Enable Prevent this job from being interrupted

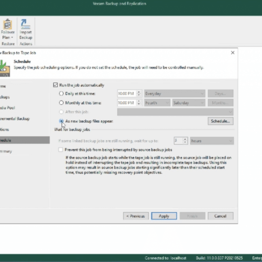(60, 150)
